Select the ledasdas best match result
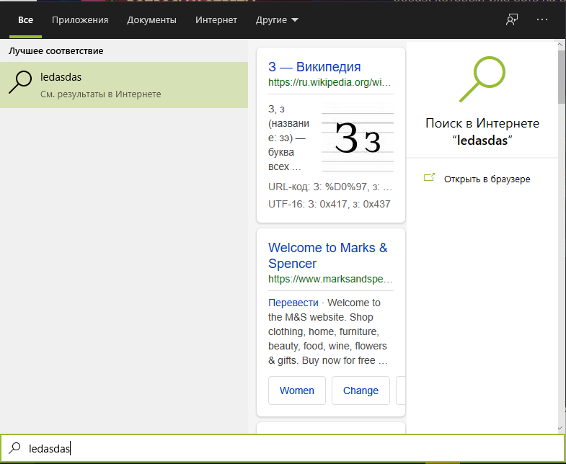The width and height of the screenshot is (566, 464). 124,85
